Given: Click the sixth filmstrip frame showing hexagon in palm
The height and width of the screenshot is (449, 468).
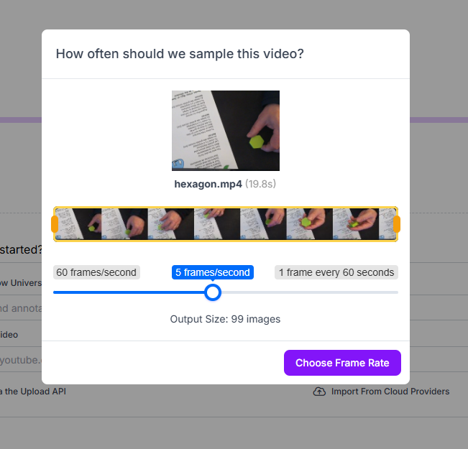Looking at the screenshot, I should click(310, 224).
